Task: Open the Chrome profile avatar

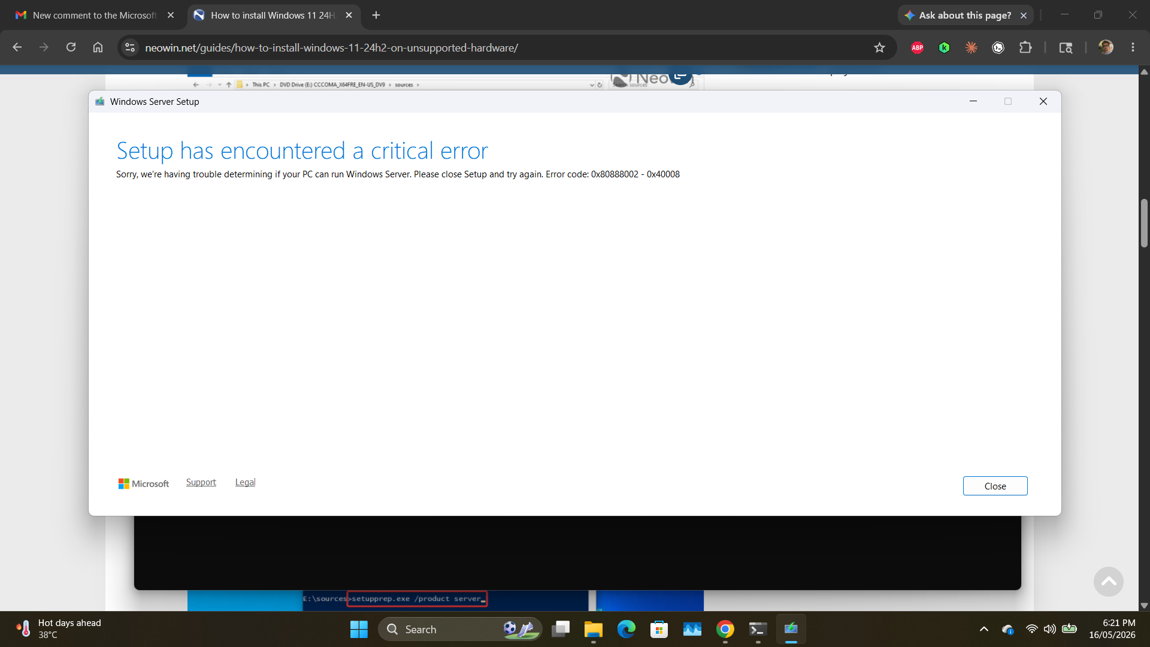Action: [1106, 47]
